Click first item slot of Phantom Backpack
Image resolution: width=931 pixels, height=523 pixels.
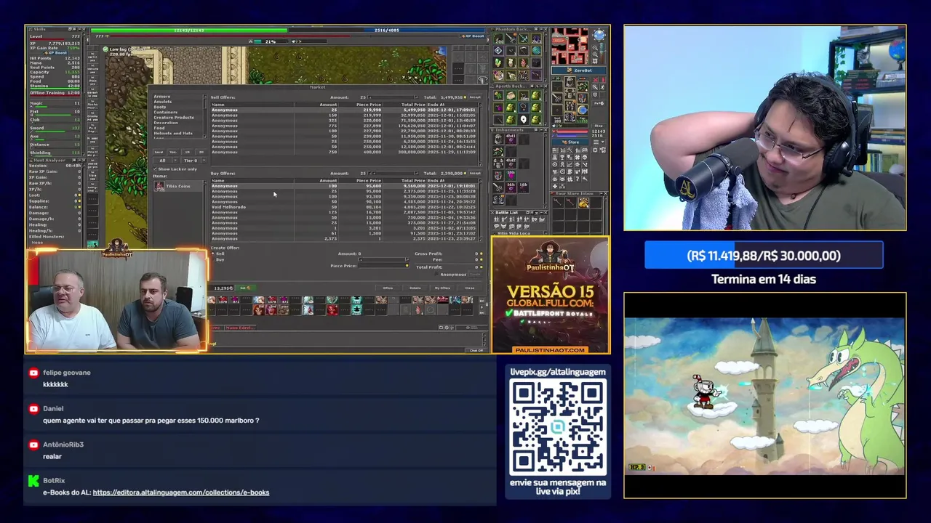[x=498, y=38]
